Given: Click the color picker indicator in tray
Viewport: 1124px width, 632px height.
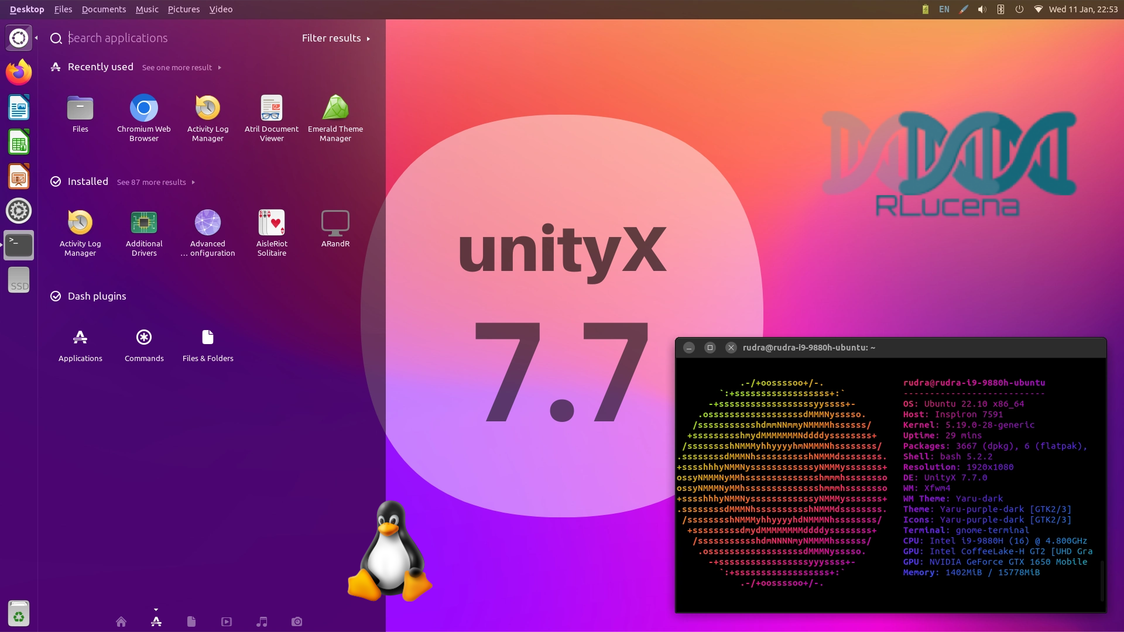Looking at the screenshot, I should pos(963,9).
